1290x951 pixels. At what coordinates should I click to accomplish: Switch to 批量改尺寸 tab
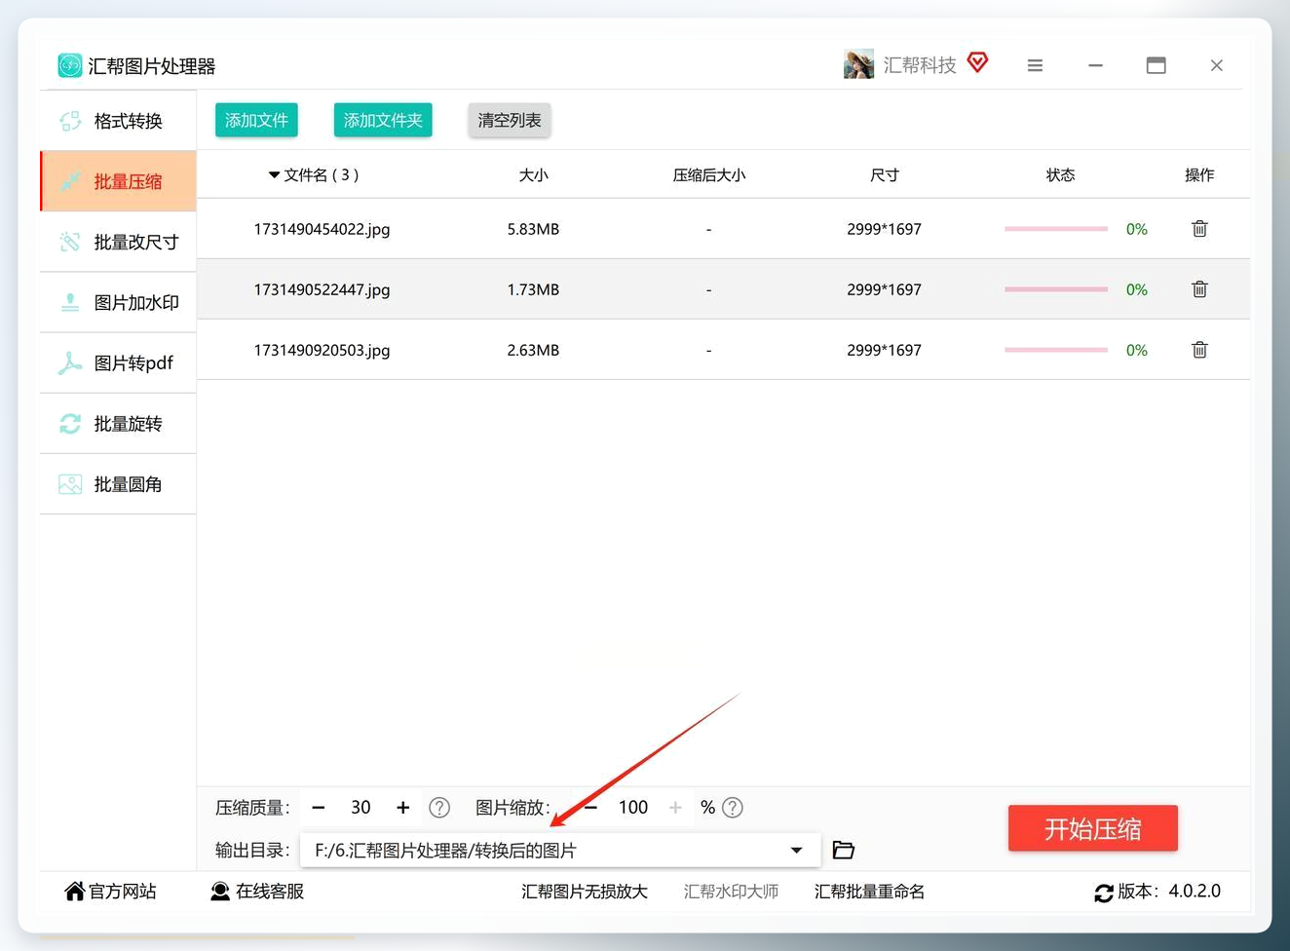coord(118,242)
